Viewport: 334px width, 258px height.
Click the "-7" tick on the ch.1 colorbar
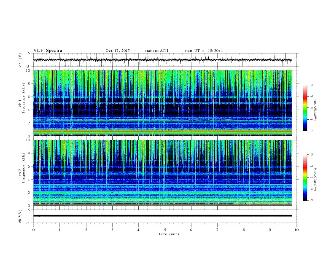coord(311,131)
